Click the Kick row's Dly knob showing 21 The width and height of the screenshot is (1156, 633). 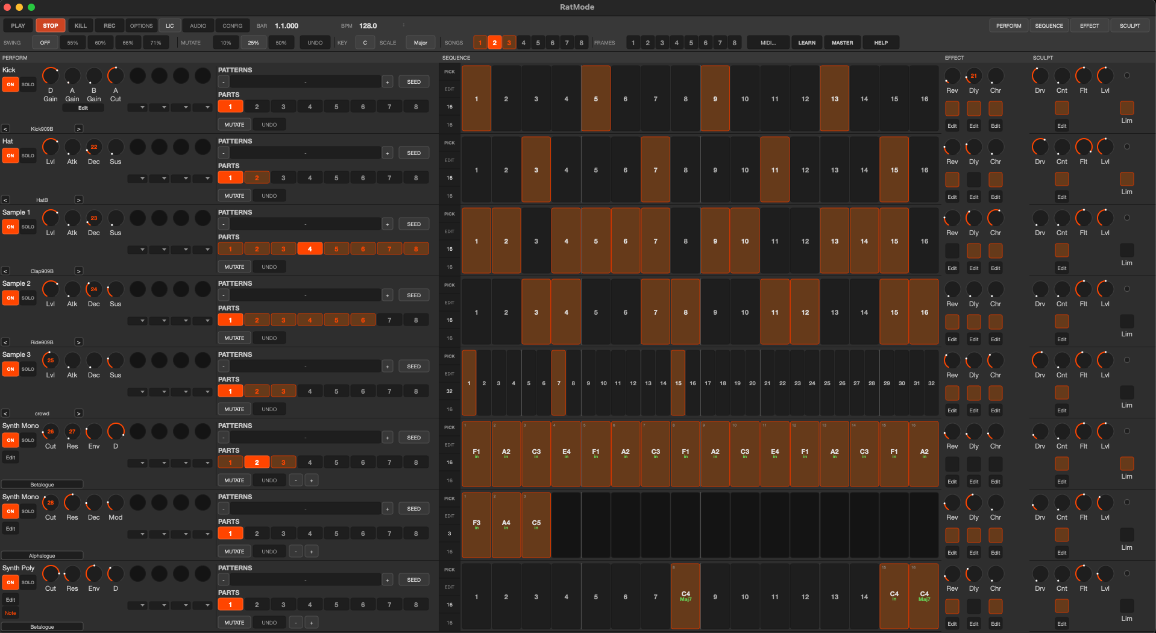click(974, 76)
